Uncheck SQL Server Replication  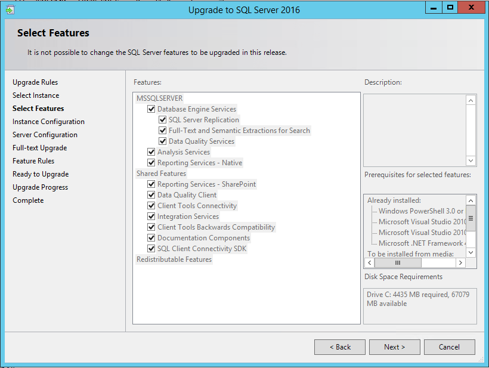click(x=162, y=119)
